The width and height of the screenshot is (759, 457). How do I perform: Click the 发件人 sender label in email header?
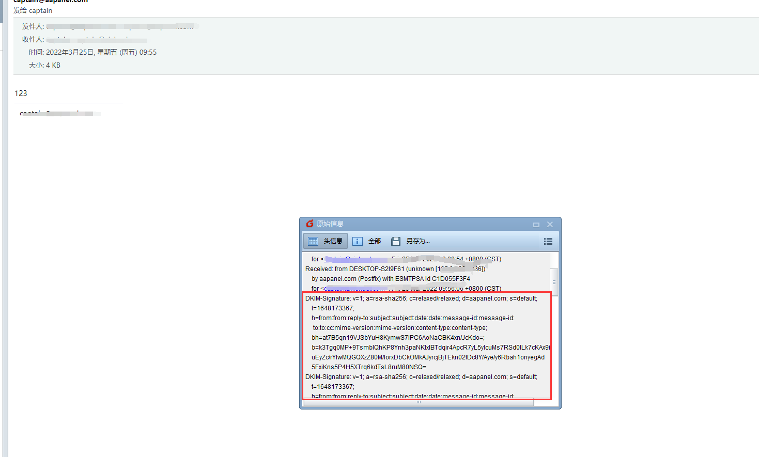(x=33, y=26)
